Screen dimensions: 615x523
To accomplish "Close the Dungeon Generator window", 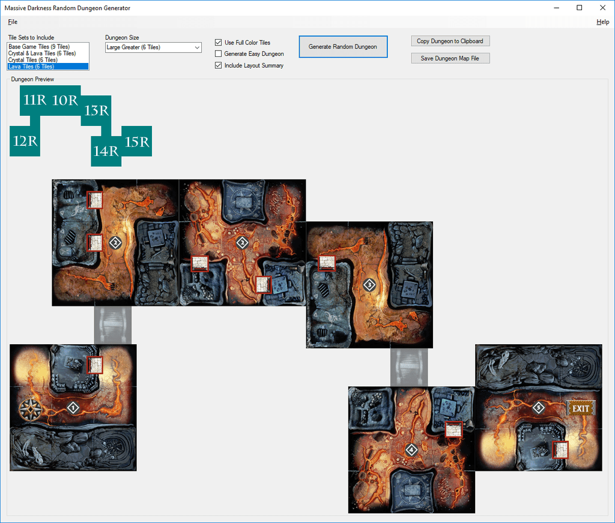I will pos(603,8).
